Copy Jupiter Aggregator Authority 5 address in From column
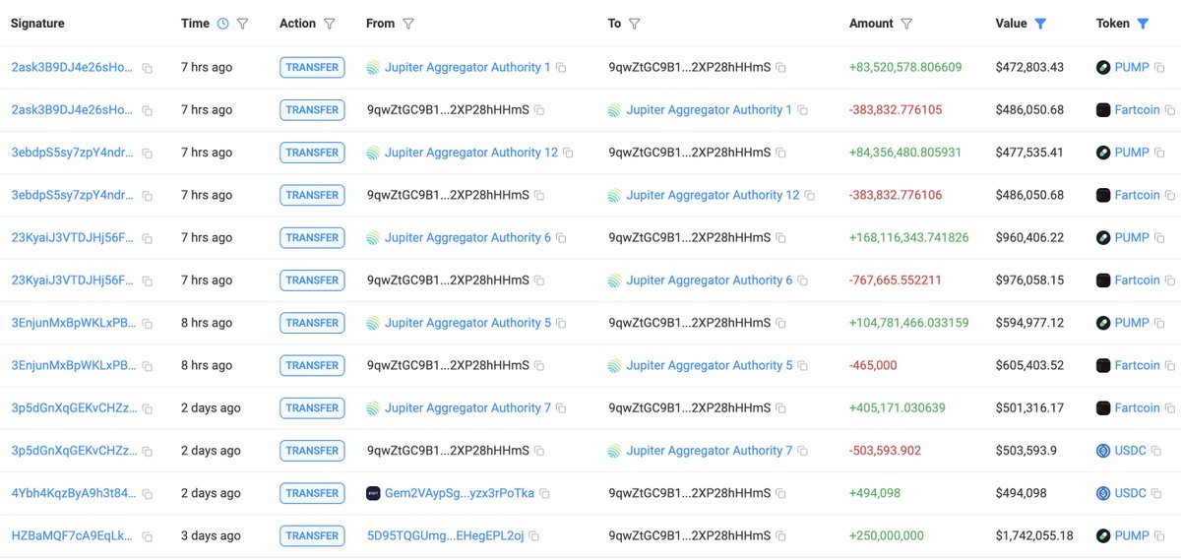The width and height of the screenshot is (1181, 559). click(x=561, y=323)
